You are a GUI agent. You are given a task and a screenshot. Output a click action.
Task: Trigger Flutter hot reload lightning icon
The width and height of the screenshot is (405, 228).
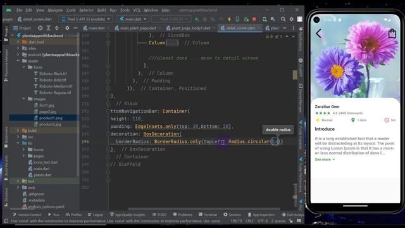pyautogui.click(x=229, y=19)
